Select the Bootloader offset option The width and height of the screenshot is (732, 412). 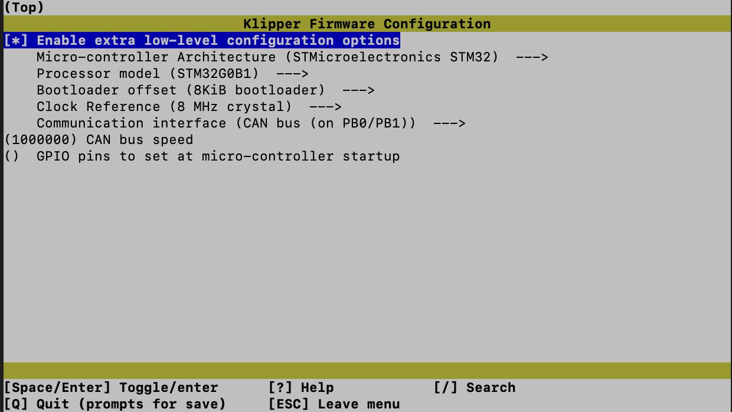click(181, 90)
